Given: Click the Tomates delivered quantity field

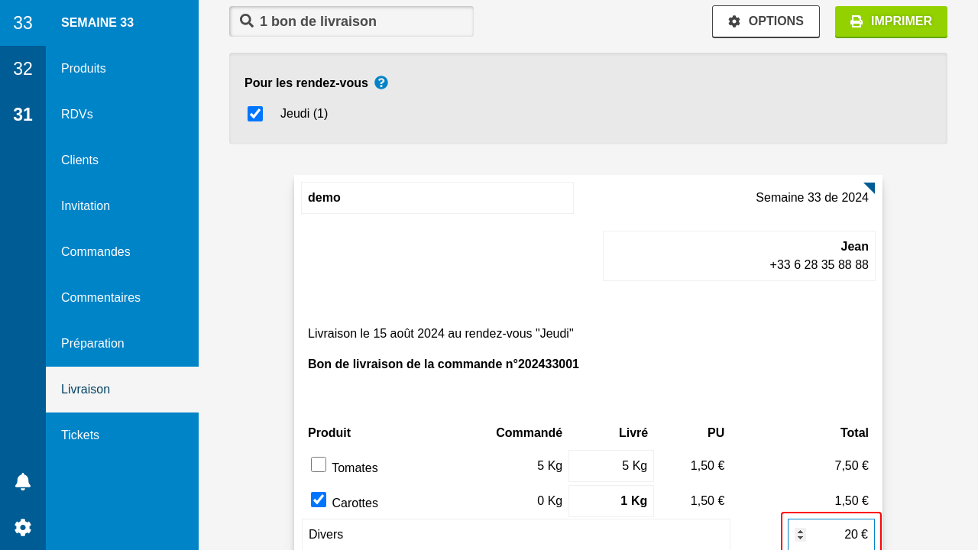Looking at the screenshot, I should tap(611, 466).
